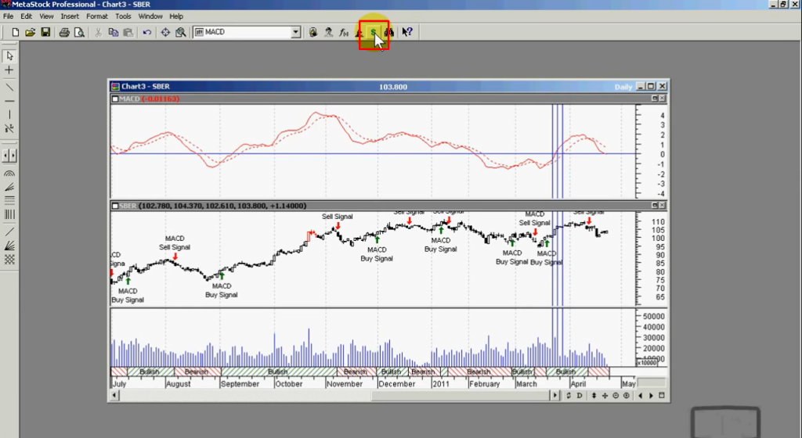Click the context help arrow-question icon
This screenshot has height=438, width=802.
pyautogui.click(x=406, y=32)
